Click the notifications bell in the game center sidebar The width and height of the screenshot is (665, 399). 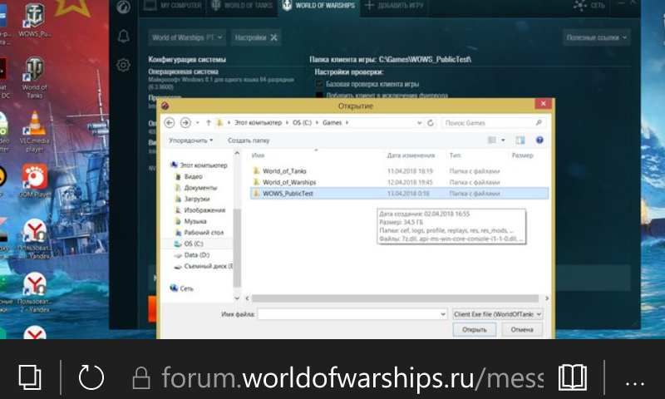pos(123,37)
